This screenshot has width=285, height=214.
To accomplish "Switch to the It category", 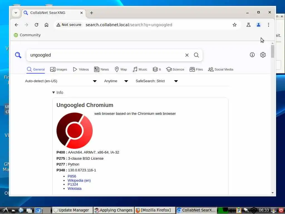I will (157, 69).
